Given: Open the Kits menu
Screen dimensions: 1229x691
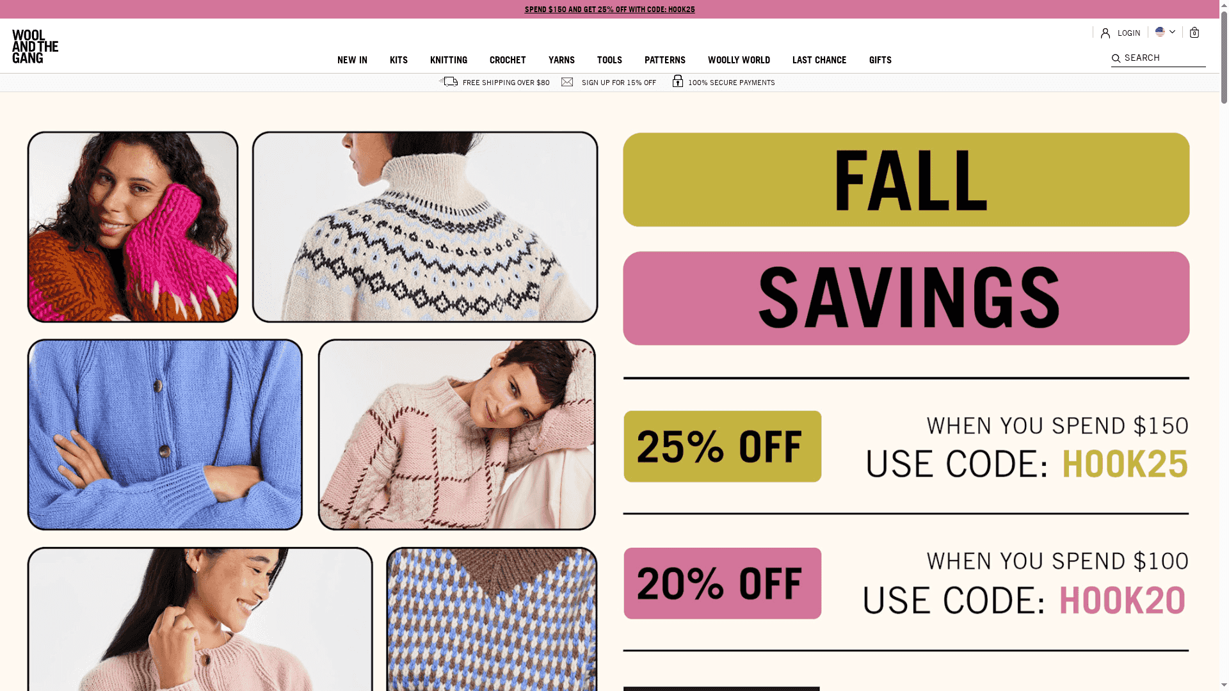Looking at the screenshot, I should 399,60.
